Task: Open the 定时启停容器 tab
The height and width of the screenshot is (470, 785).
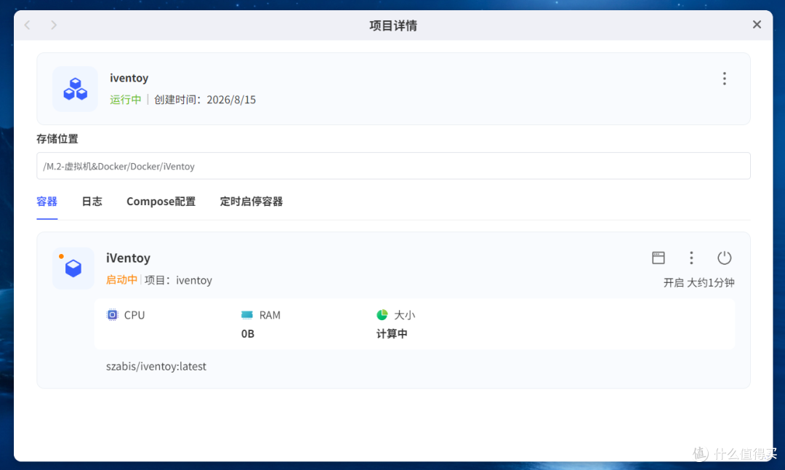Action: point(251,202)
